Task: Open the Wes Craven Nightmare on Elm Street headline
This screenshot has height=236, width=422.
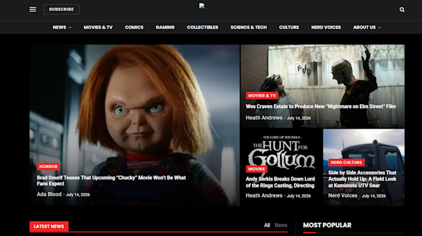Action: [x=321, y=106]
